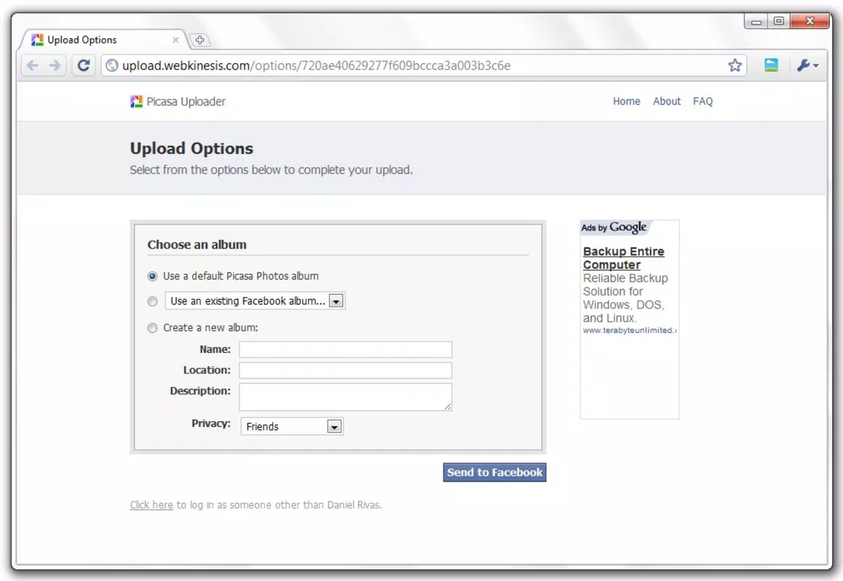This screenshot has height=581, width=843.
Task: Open the 'Backup Entire Computer' ad link
Action: pos(624,259)
